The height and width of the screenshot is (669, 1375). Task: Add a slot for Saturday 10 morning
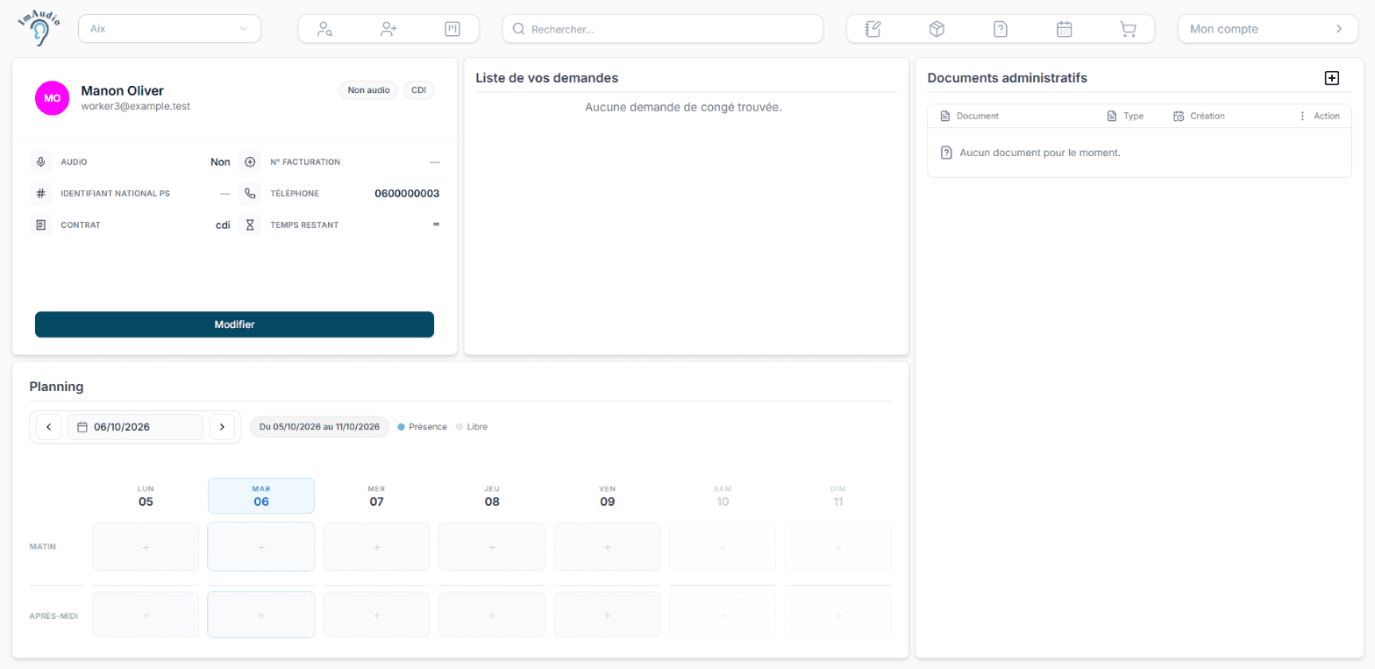tap(723, 546)
